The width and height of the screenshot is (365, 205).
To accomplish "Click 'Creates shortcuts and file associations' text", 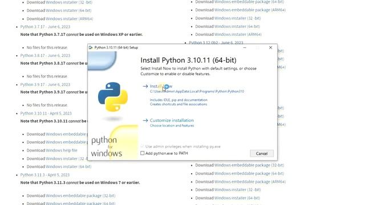I will 179,104.
